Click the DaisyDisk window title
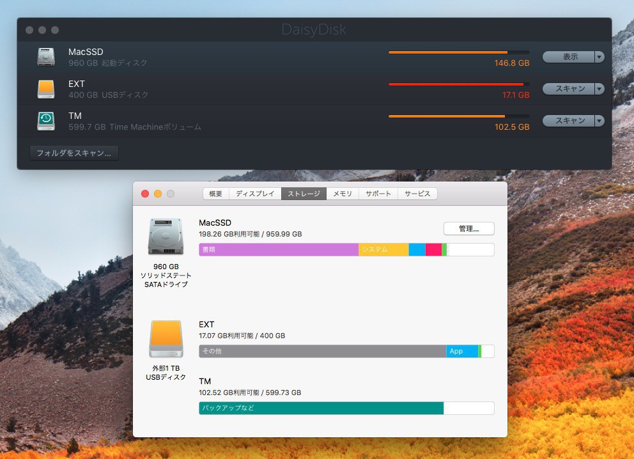634x459 pixels. tap(314, 29)
